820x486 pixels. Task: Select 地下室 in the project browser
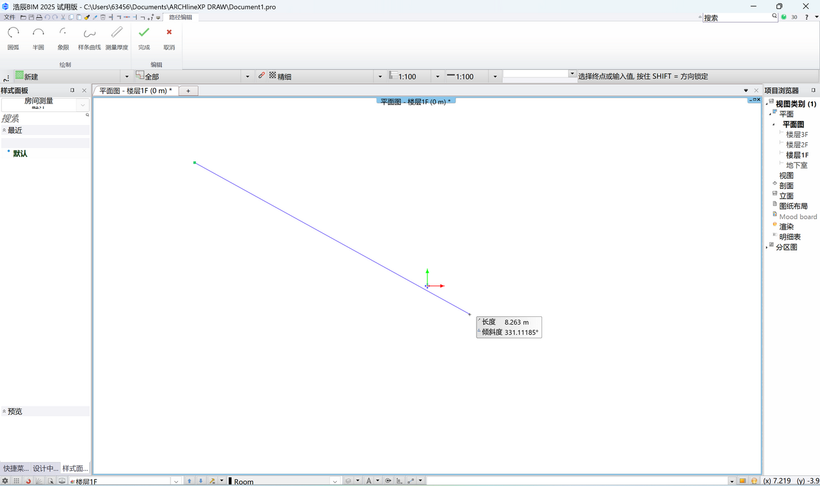[796, 165]
